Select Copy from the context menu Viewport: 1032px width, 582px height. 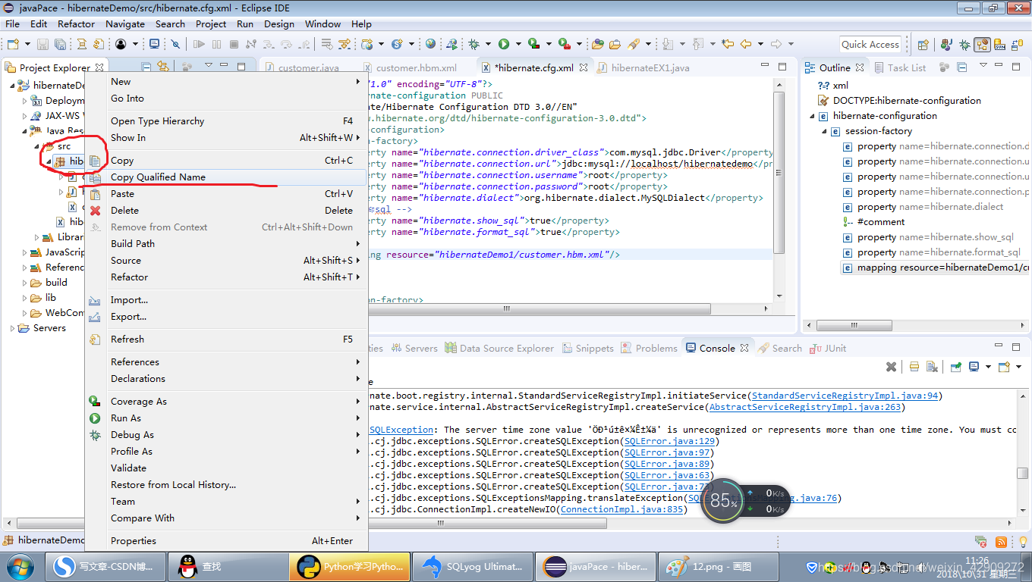(x=226, y=160)
